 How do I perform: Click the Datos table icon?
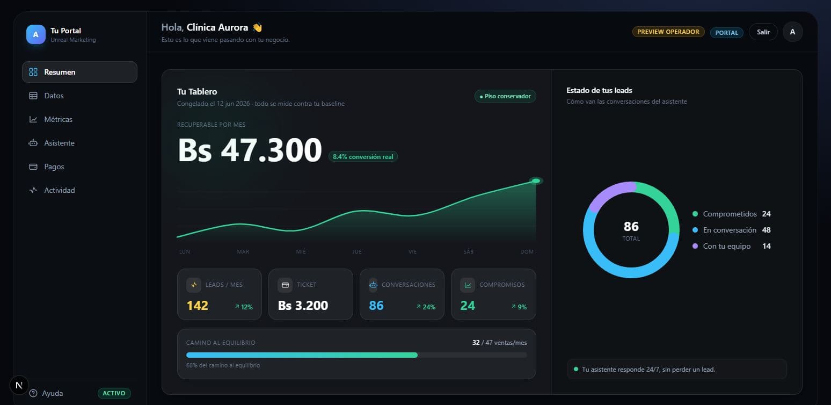tap(33, 96)
